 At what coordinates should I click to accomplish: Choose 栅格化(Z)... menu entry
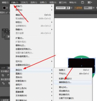pyautogui.click(x=32, y=45)
